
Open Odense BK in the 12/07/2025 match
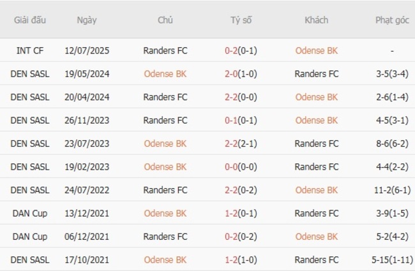point(317,50)
